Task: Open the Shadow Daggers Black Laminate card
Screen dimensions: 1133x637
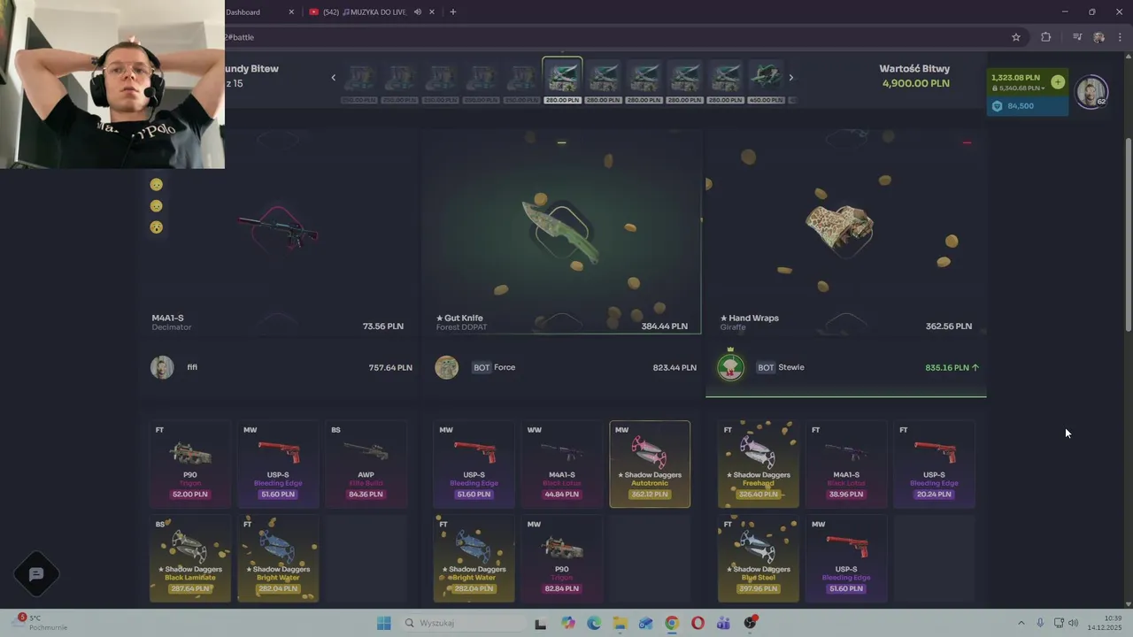Action: pyautogui.click(x=190, y=558)
